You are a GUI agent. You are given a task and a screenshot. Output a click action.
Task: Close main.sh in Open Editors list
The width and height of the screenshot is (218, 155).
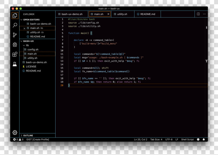coord(24,28)
